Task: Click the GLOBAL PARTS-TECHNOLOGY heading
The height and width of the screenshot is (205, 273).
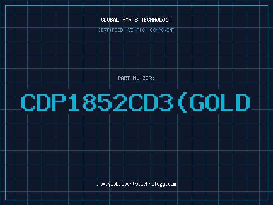Action: coord(136,20)
